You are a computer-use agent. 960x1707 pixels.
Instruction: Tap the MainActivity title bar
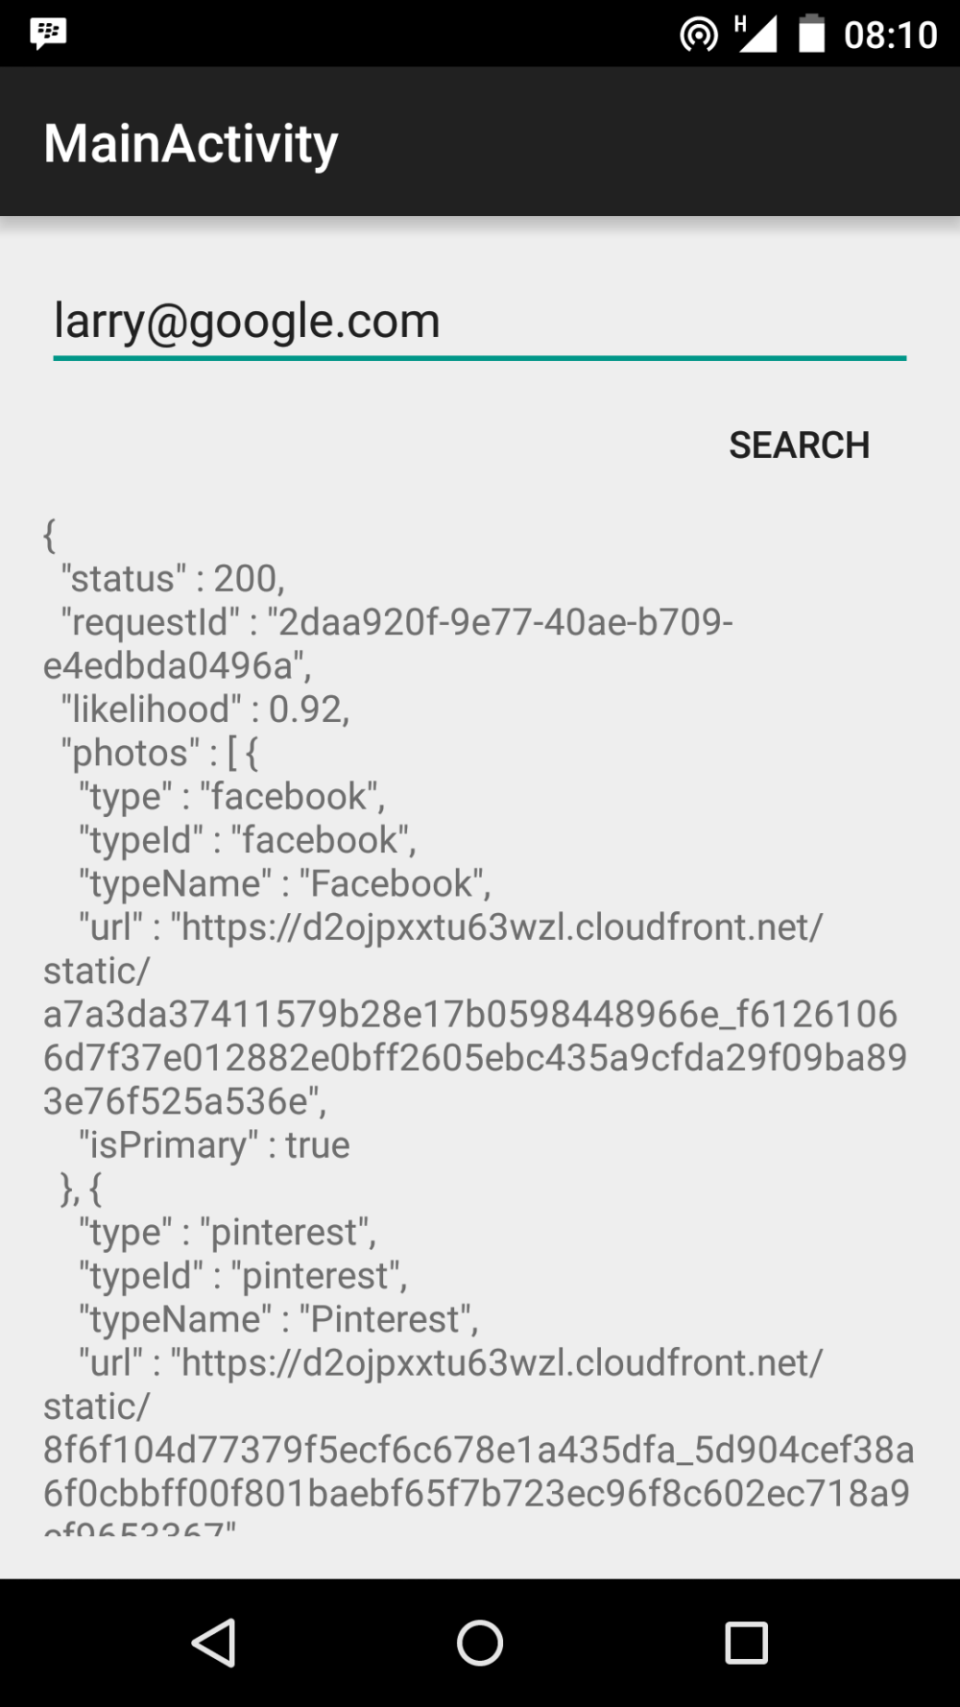190,141
